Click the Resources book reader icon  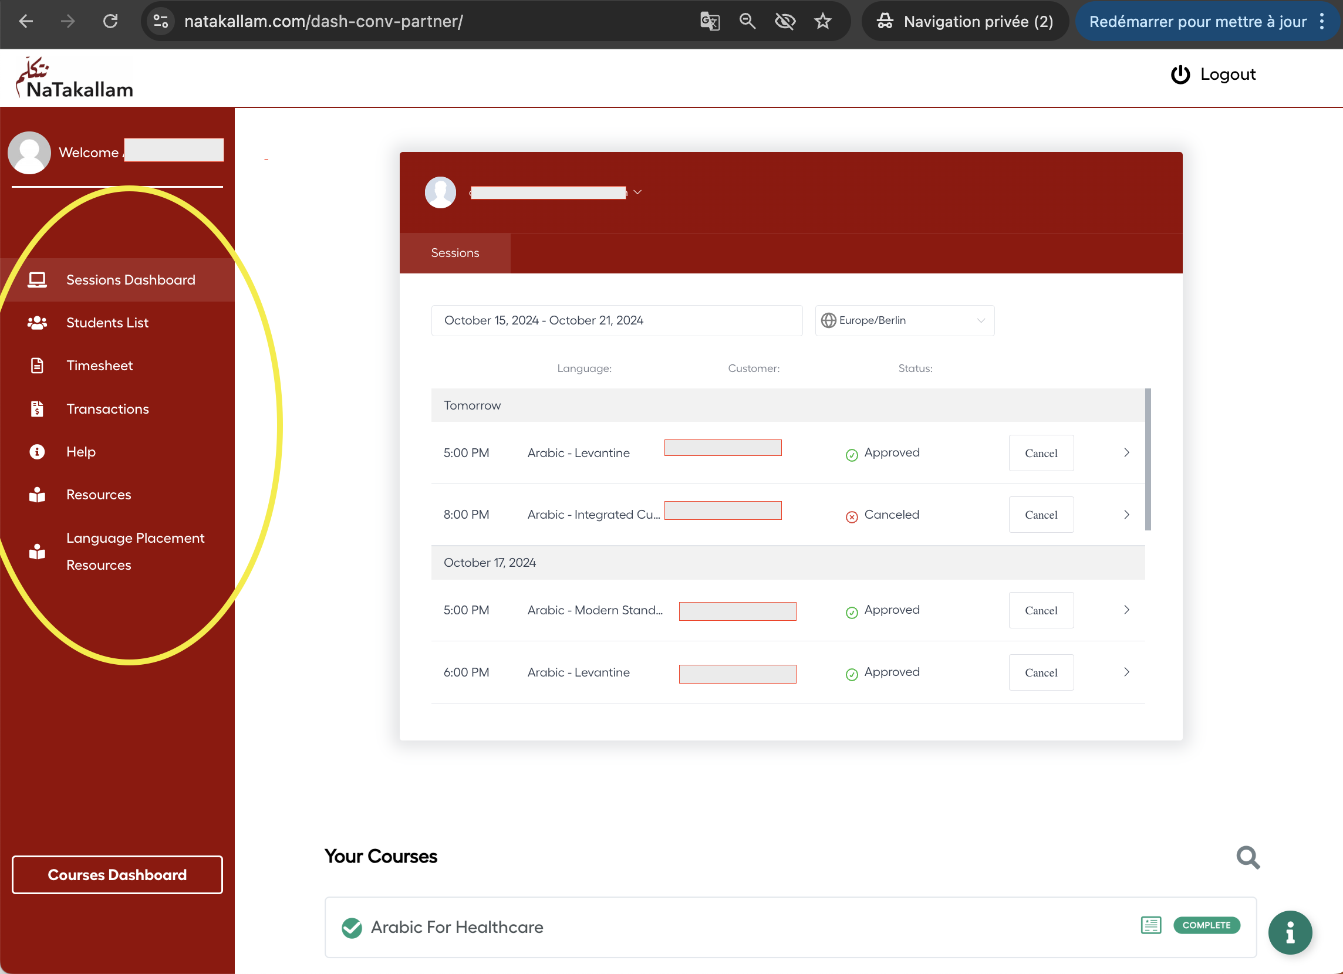[x=38, y=495]
